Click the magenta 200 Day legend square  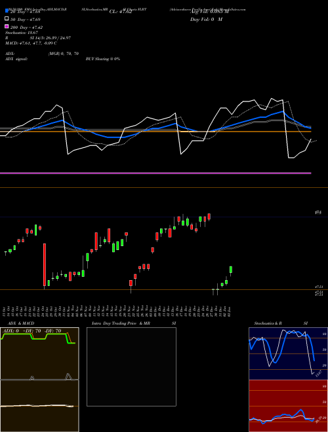point(7,26)
